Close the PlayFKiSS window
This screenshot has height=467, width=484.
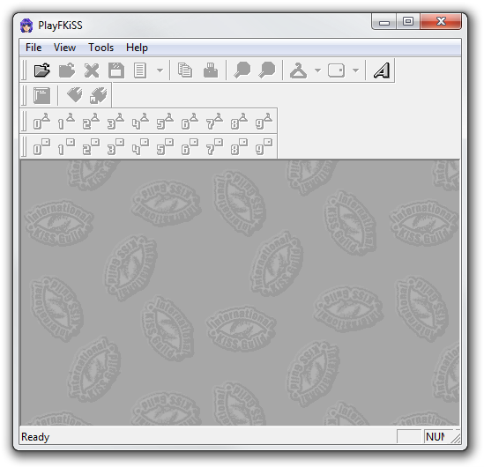[x=441, y=21]
